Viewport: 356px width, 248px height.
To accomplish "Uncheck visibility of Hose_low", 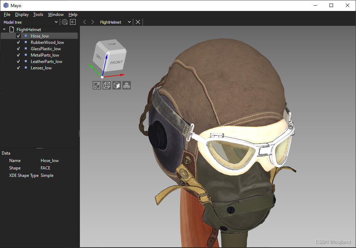I will pyautogui.click(x=18, y=36).
